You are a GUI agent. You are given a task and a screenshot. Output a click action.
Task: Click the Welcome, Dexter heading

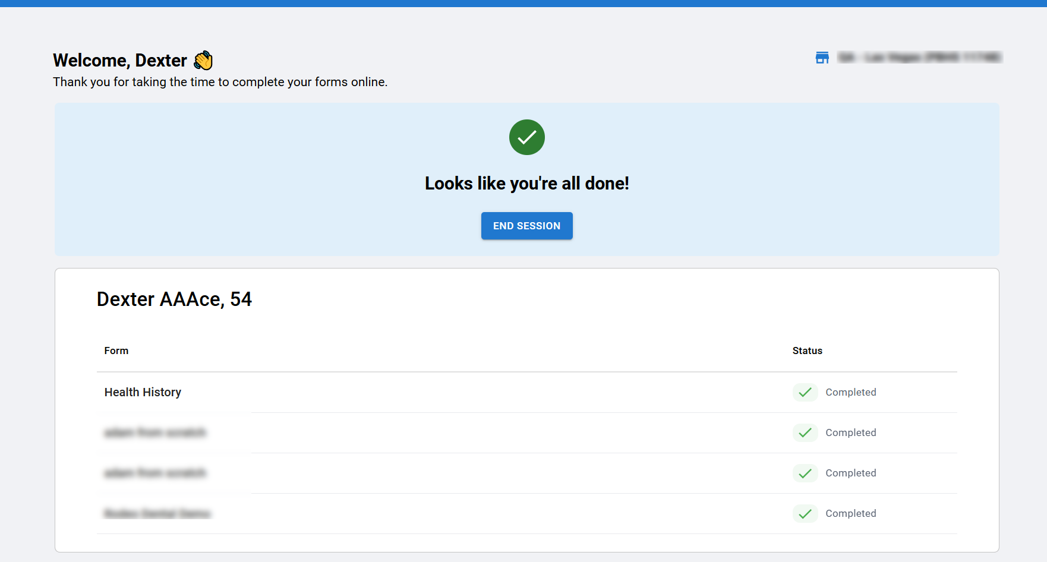coord(120,61)
